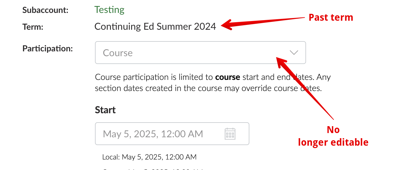This screenshot has height=170, width=395.
Task: Click the Continuing Ed Summer 2024 term
Action: 155,26
